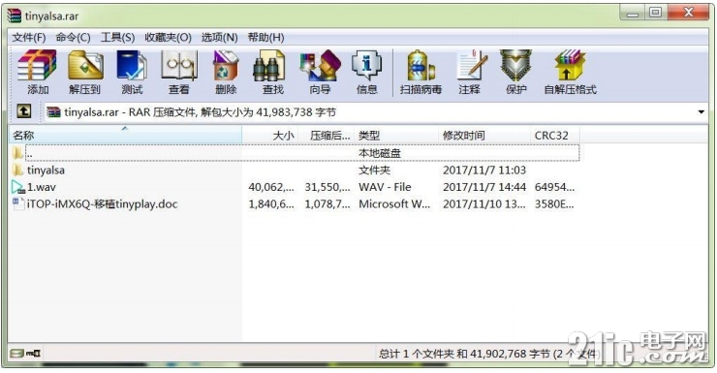Expand the address bar dropdown arrow
Image resolution: width=717 pixels, height=373 pixels.
click(701, 112)
